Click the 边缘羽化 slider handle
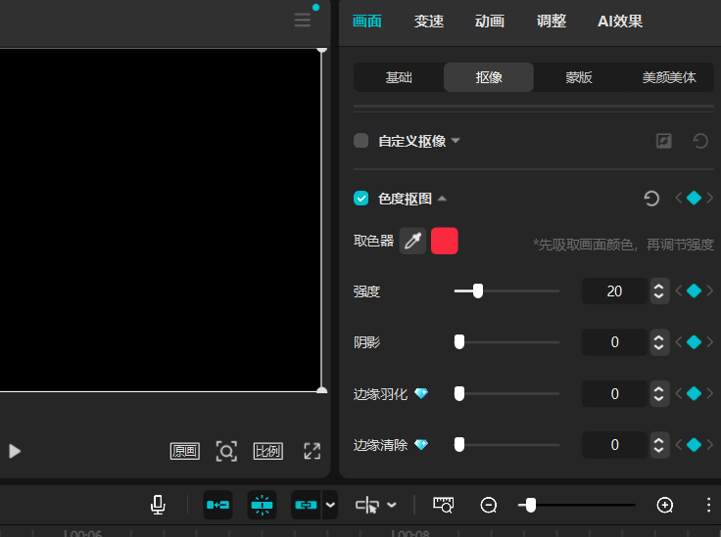The height and width of the screenshot is (537, 721). coord(459,393)
